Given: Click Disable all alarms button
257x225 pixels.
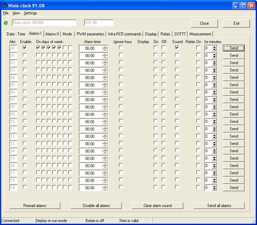Looking at the screenshot, I should pos(96,206).
